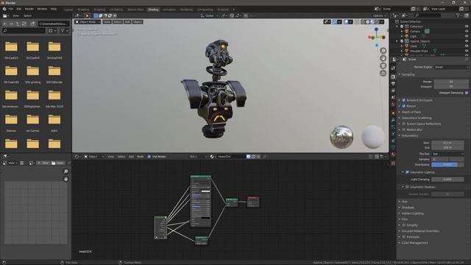
Task: Open the Tile Size dropdown
Action: (x=447, y=154)
